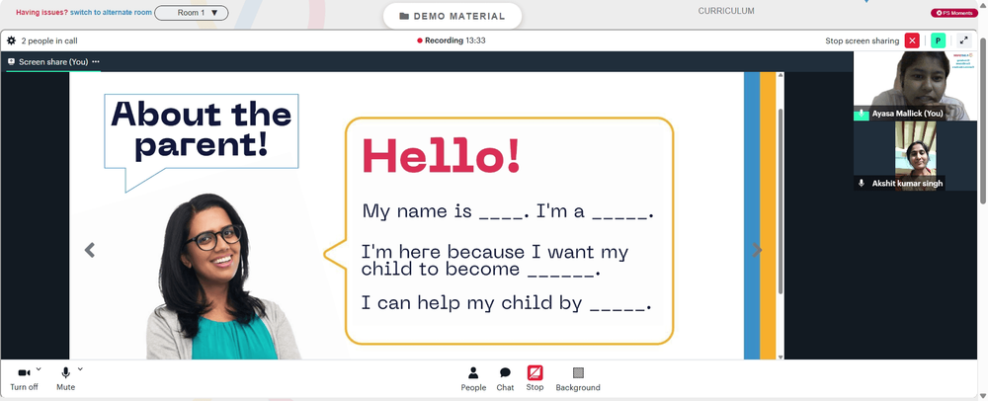Screen dimensions: 988x401
Task: Click Ayasa Mallick microphone indicator
Action: (862, 114)
